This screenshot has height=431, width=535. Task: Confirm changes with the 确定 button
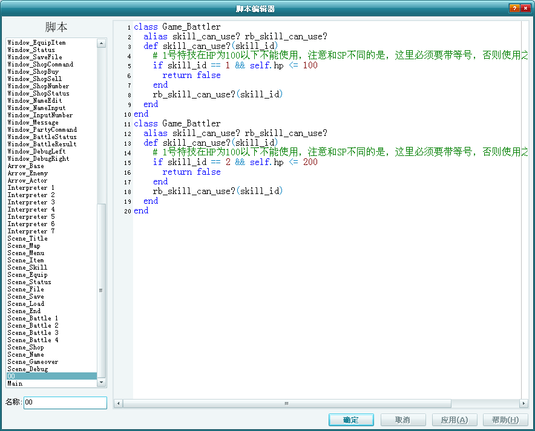click(x=351, y=420)
